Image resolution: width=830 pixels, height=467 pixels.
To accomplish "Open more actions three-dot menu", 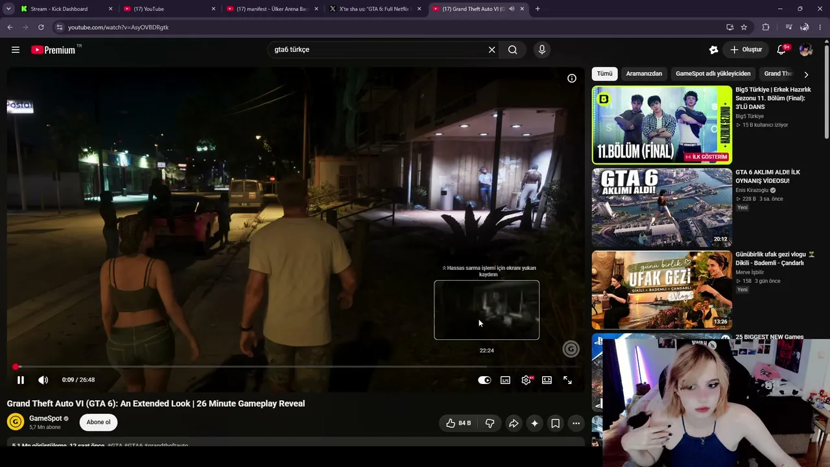I will pos(576,424).
